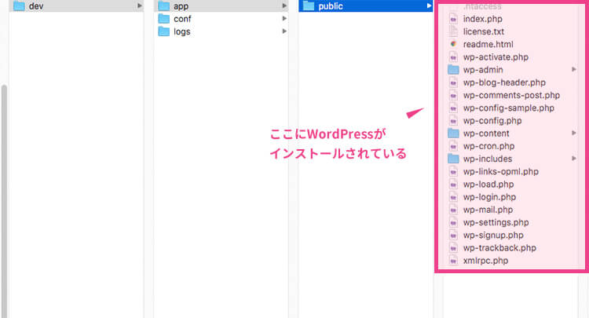
Task: Click the license.txt document icon
Action: pyautogui.click(x=453, y=32)
